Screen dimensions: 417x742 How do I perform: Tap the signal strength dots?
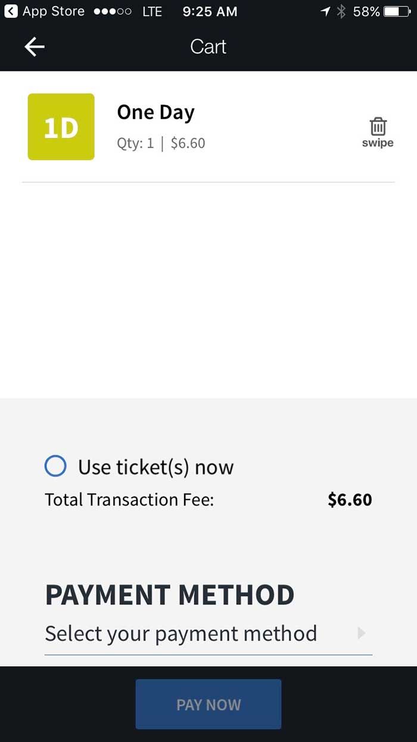click(113, 11)
